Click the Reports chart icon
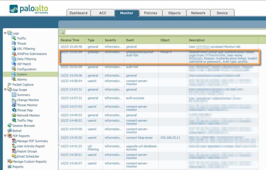The width and height of the screenshot is (266, 170). coord(9,166)
